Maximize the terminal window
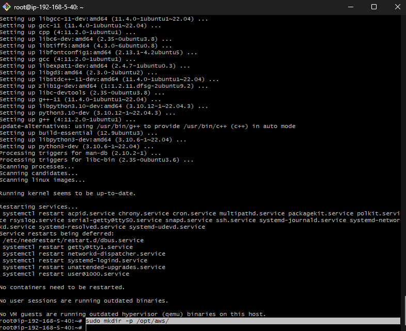The height and width of the screenshot is (331, 406). click(374, 7)
